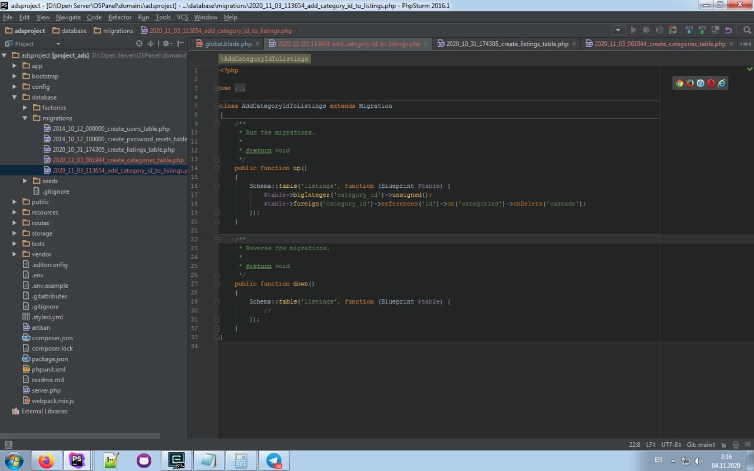Viewport: 754px width, 471px height.
Task: Open the File menu
Action: tap(8, 18)
